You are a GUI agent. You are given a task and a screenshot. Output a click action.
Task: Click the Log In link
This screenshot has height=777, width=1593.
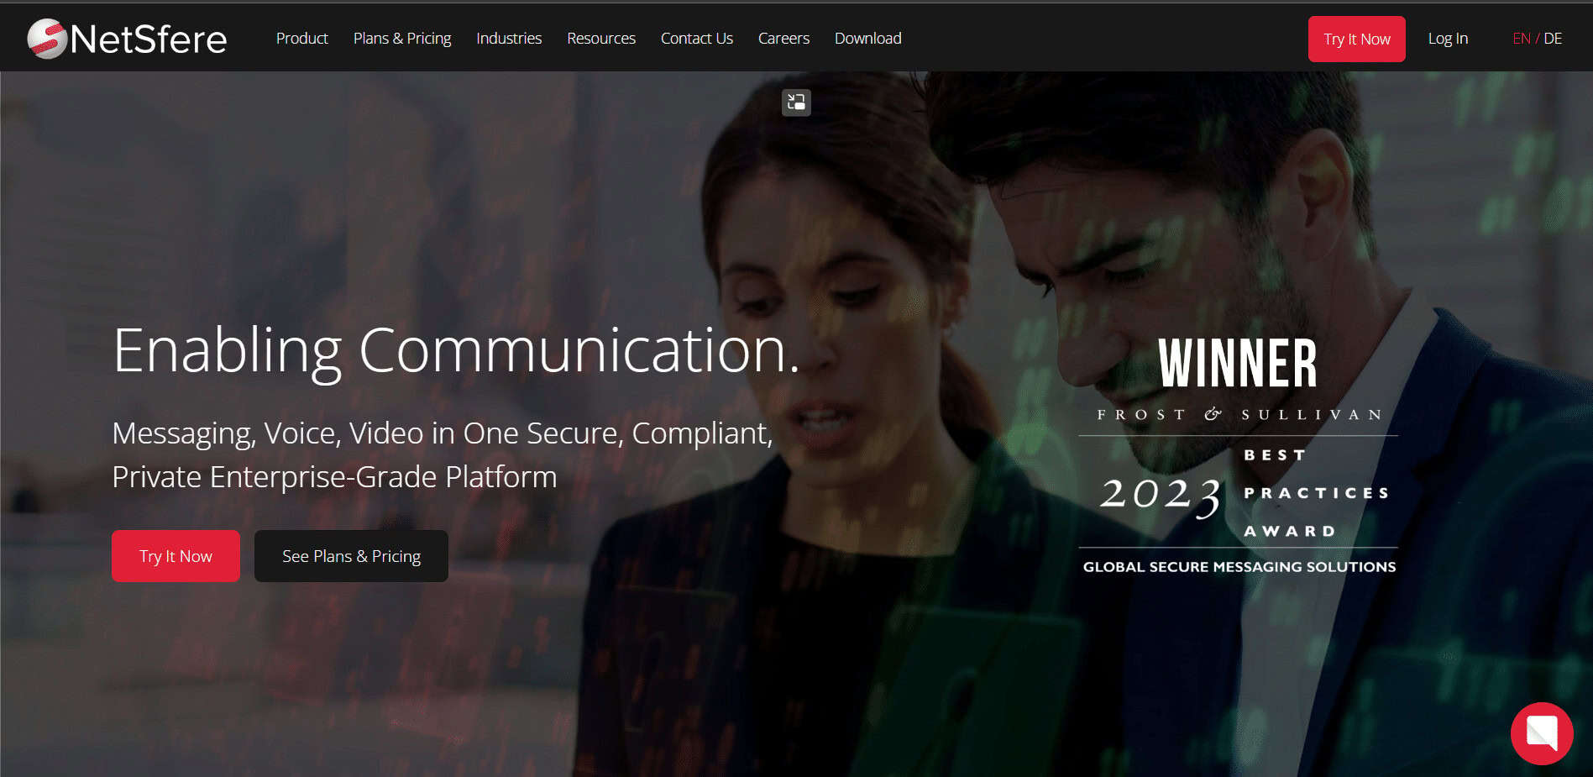point(1447,38)
